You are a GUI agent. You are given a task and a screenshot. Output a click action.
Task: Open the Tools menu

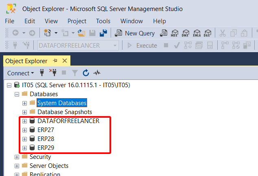(103, 21)
